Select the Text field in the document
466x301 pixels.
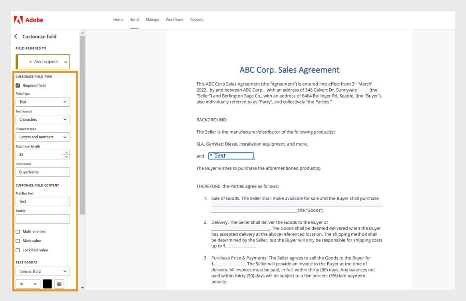(231, 156)
